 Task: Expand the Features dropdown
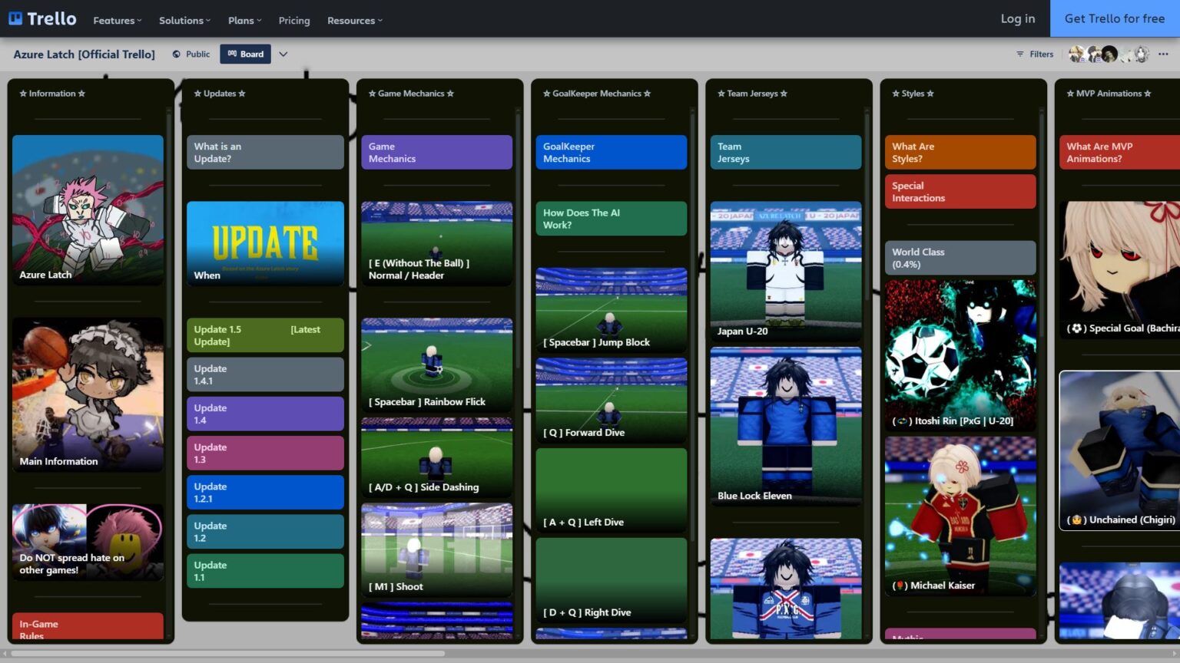click(116, 21)
